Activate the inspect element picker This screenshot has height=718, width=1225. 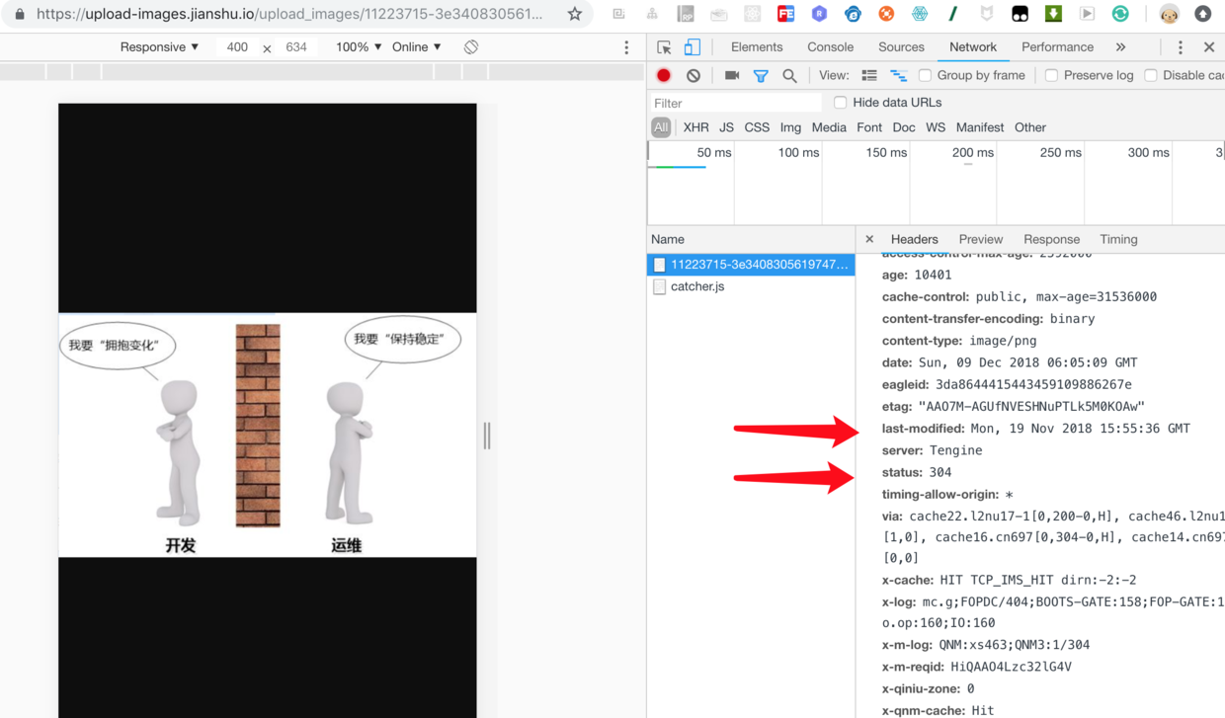[x=664, y=47]
